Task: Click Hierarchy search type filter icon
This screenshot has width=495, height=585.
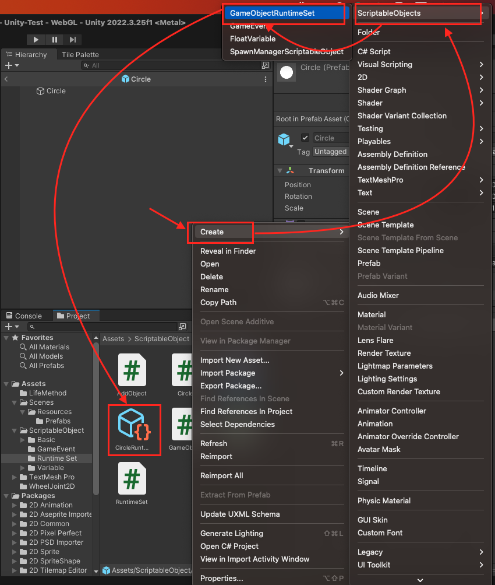Action: pos(266,65)
